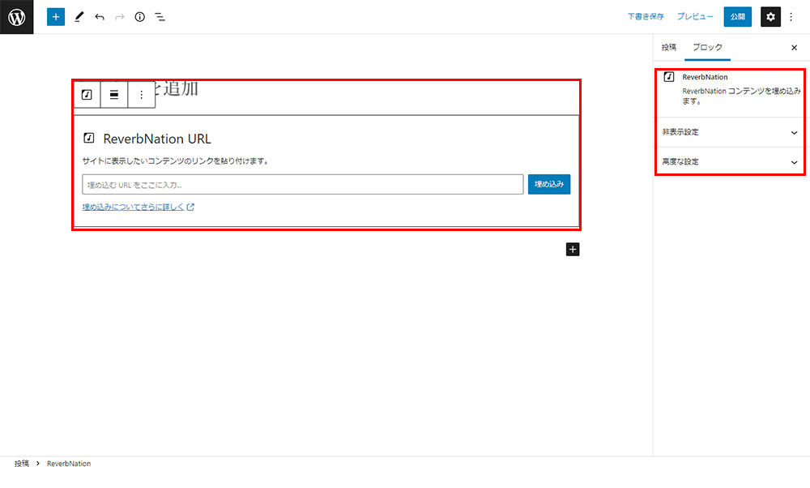Open the list view outline icon
The width and height of the screenshot is (810, 488).
coord(160,16)
